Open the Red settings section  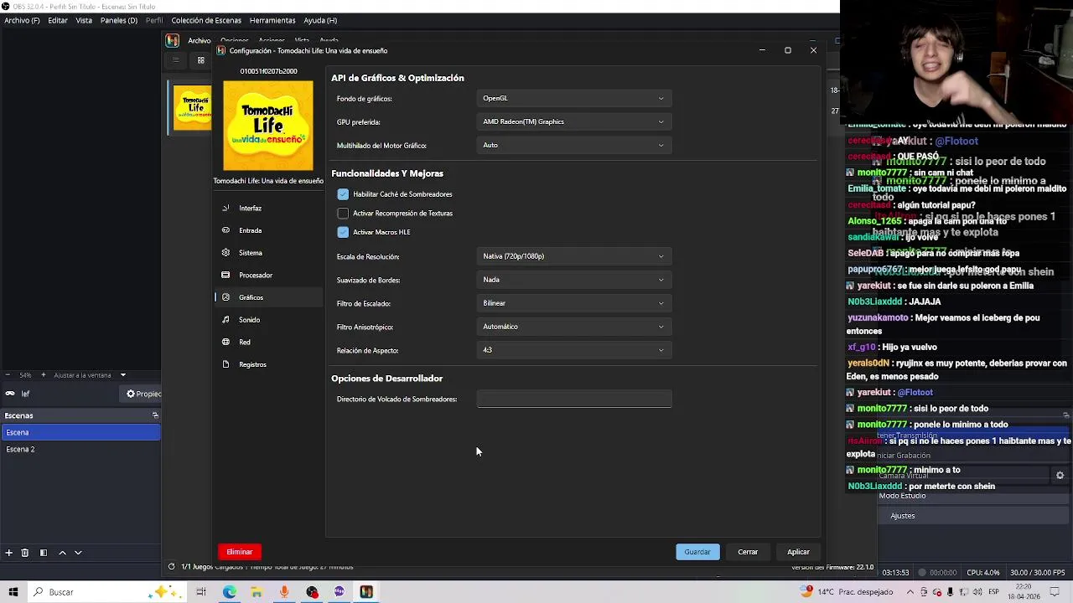[268, 342]
